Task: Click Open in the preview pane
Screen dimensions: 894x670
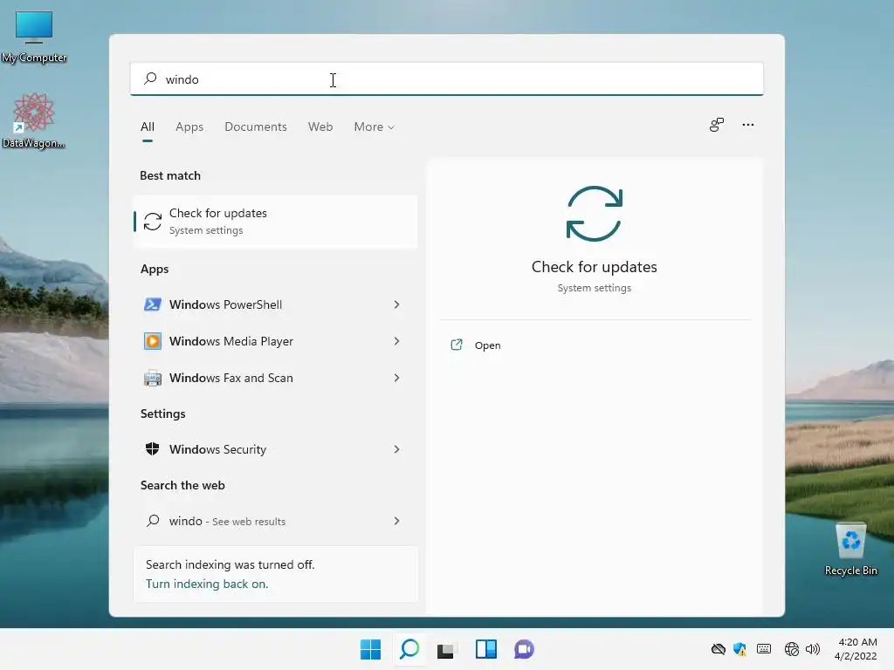Action: (x=487, y=345)
